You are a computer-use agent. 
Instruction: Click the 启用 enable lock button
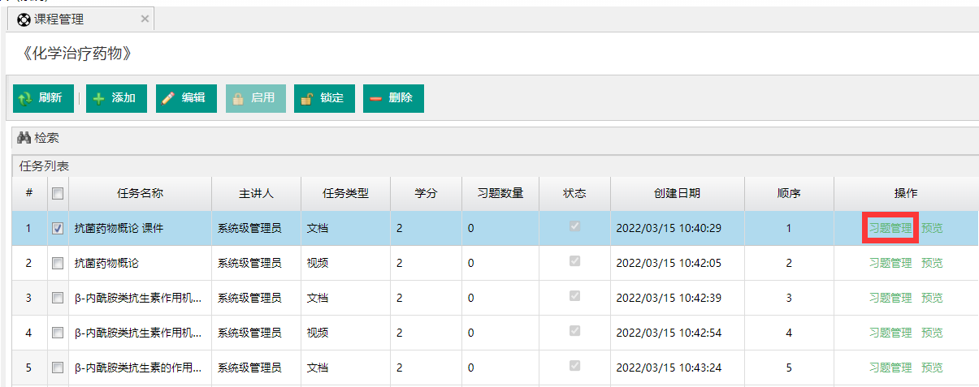point(255,98)
